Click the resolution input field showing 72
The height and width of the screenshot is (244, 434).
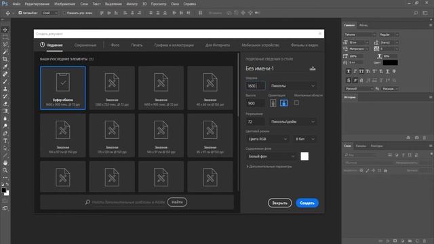(255, 122)
